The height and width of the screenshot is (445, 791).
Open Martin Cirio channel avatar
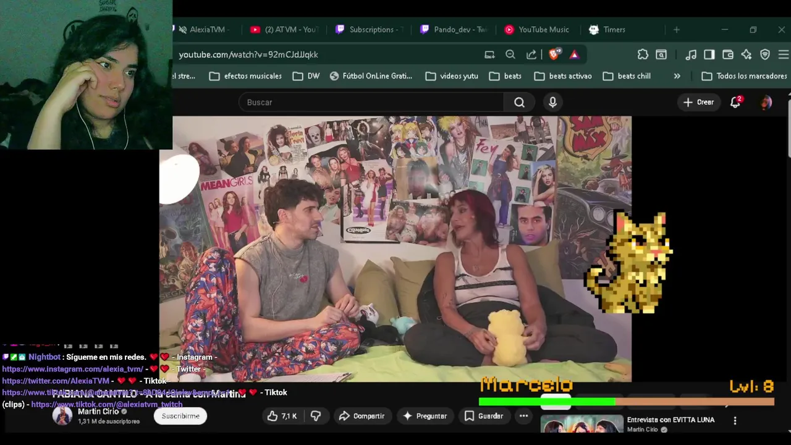click(62, 416)
